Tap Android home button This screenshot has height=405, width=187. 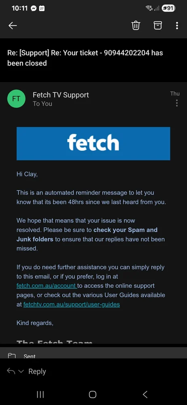click(92, 394)
